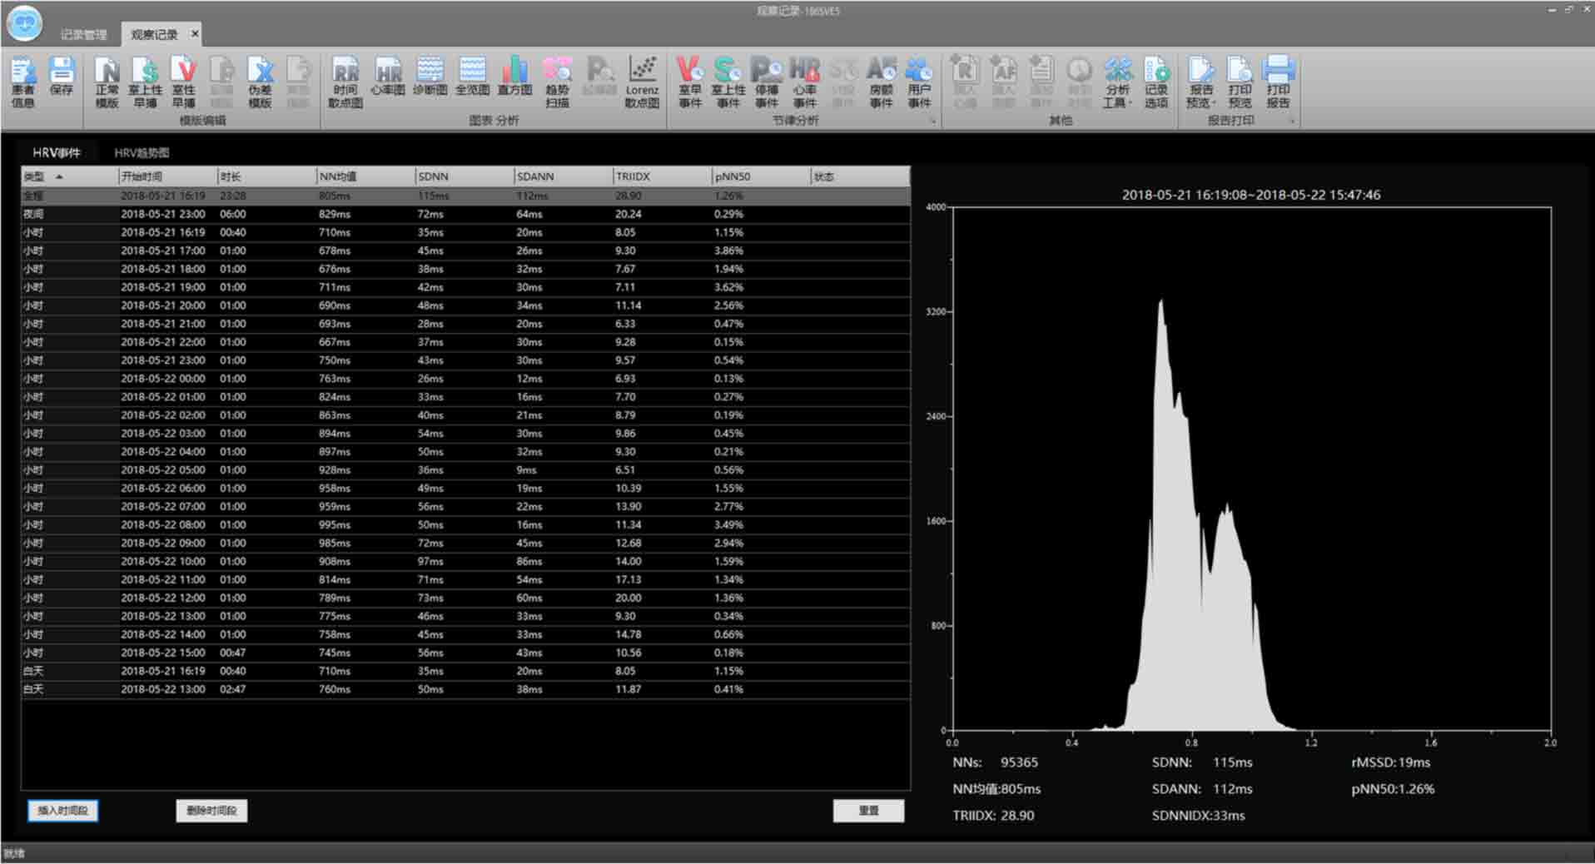Select the 小时 row 2018-05-22 00:00
This screenshot has width=1595, height=864.
[x=465, y=379]
